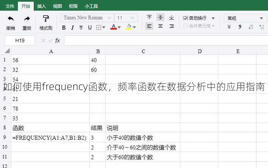The image size is (268, 168).
Task: Click cell with =FREQUENCY(A1:A7,B1:B2)
Action: click(50, 137)
